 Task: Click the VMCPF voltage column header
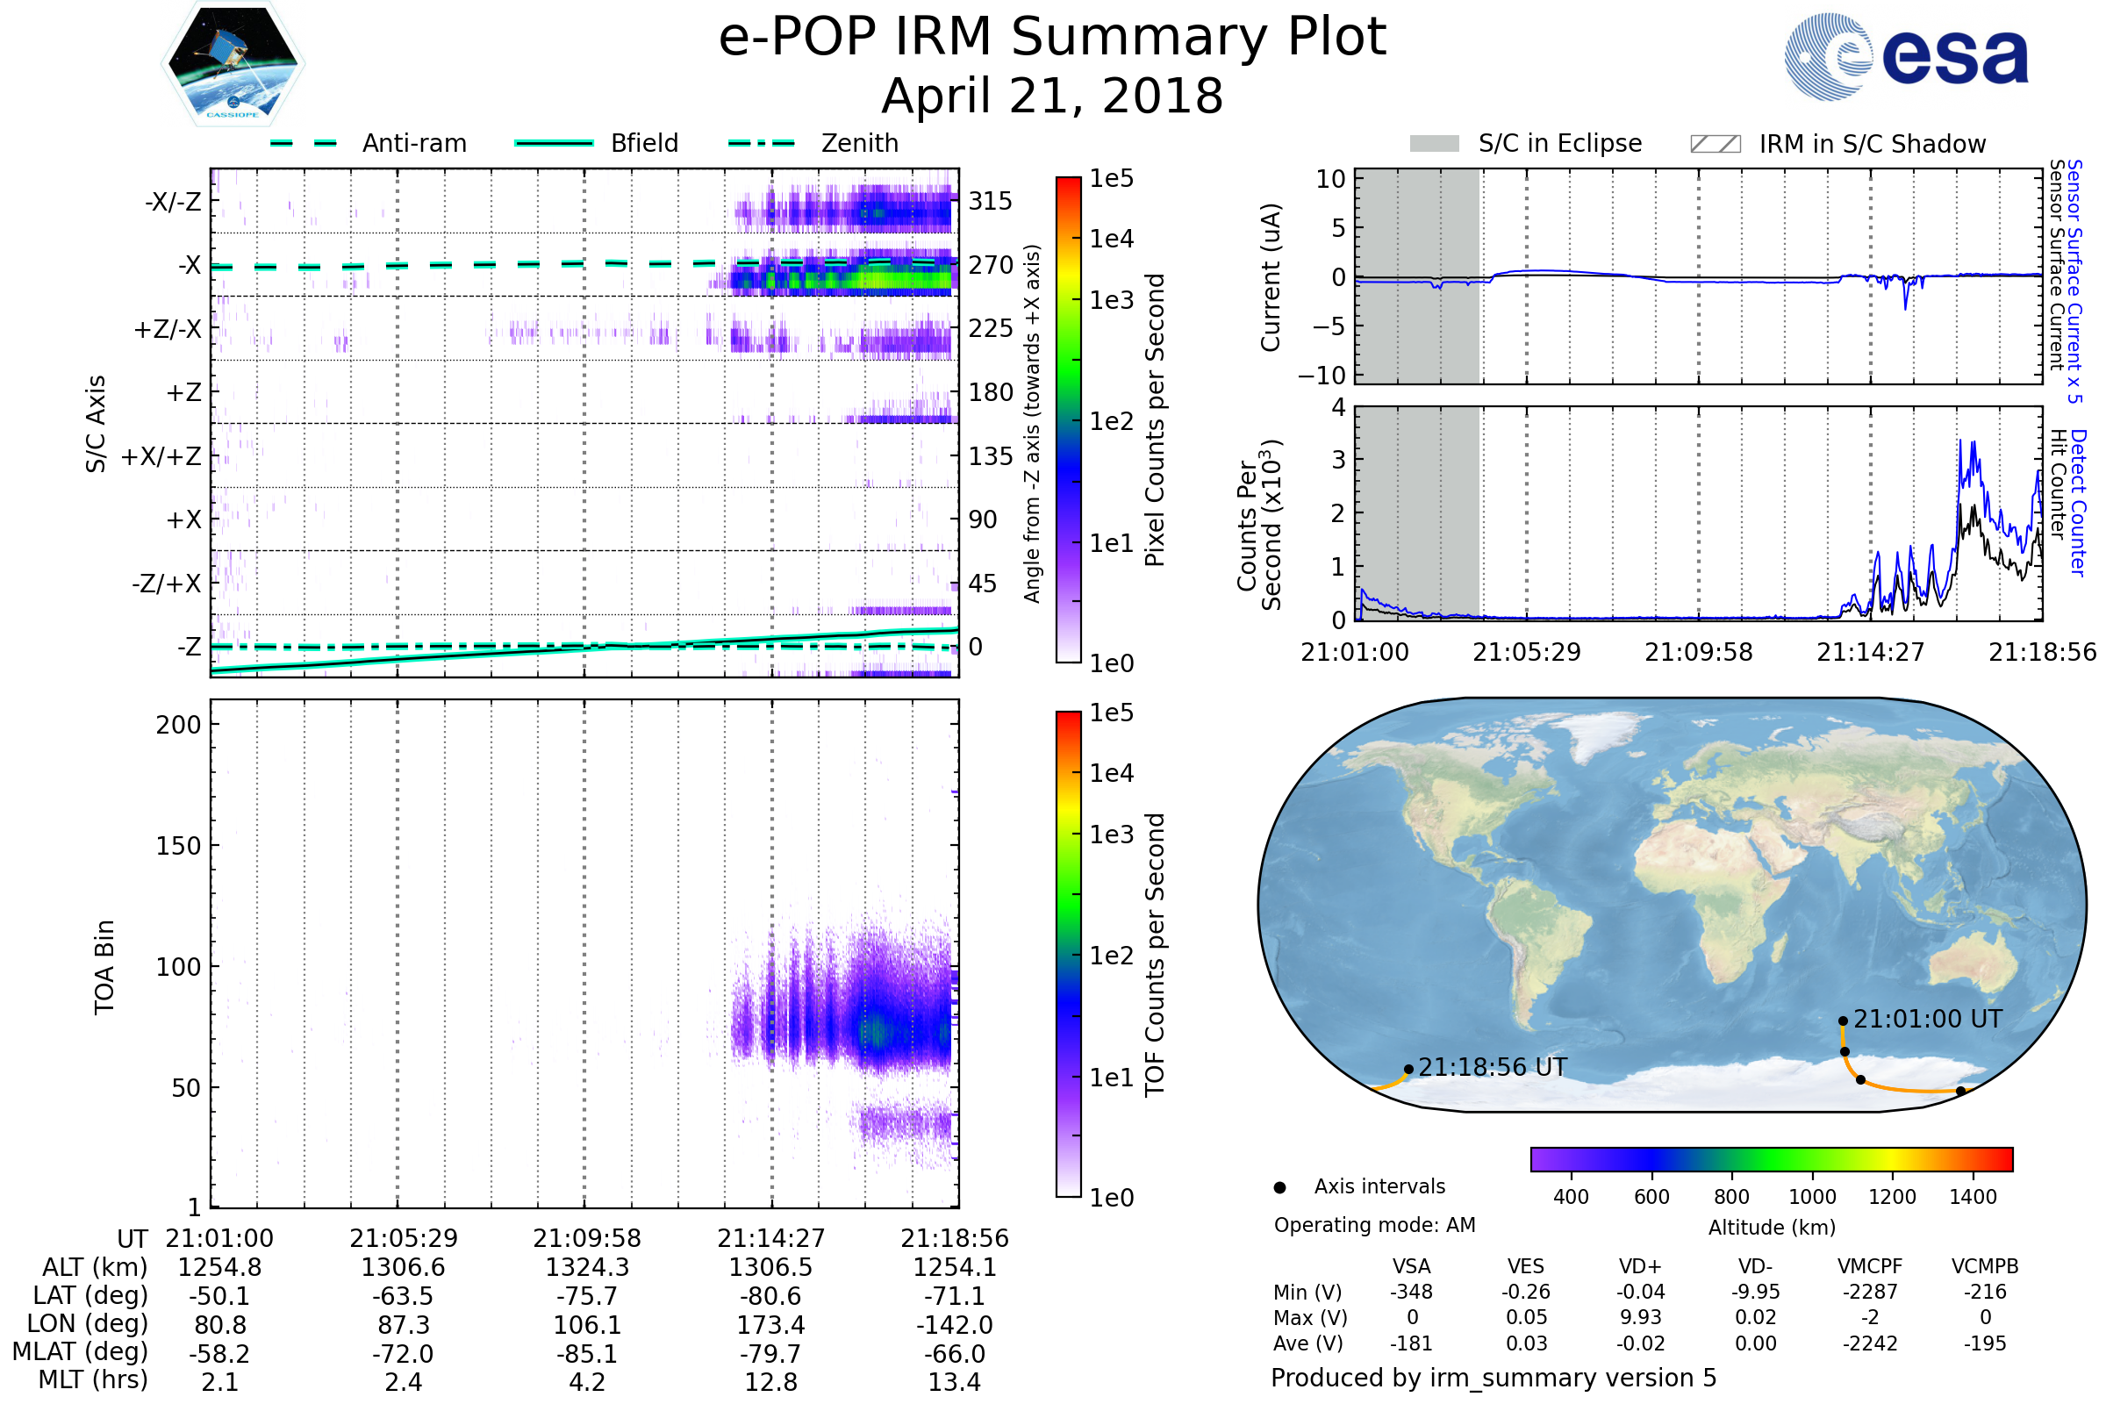[x=1870, y=1266]
